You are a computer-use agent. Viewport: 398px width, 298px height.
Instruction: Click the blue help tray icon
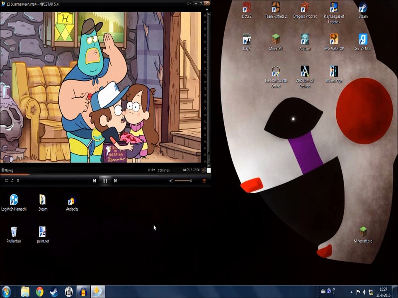pos(329,291)
